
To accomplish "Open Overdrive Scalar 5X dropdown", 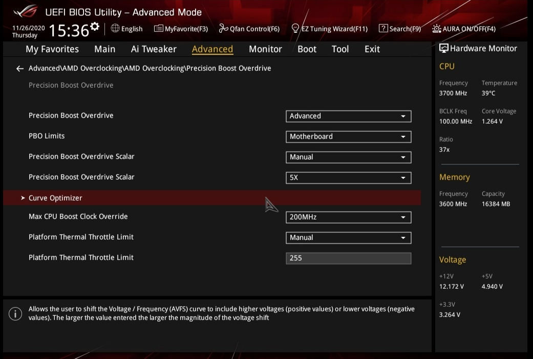I will tap(349, 177).
